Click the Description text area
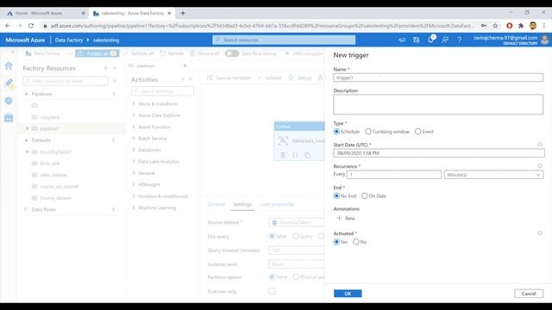This screenshot has height=310, width=552. point(438,104)
